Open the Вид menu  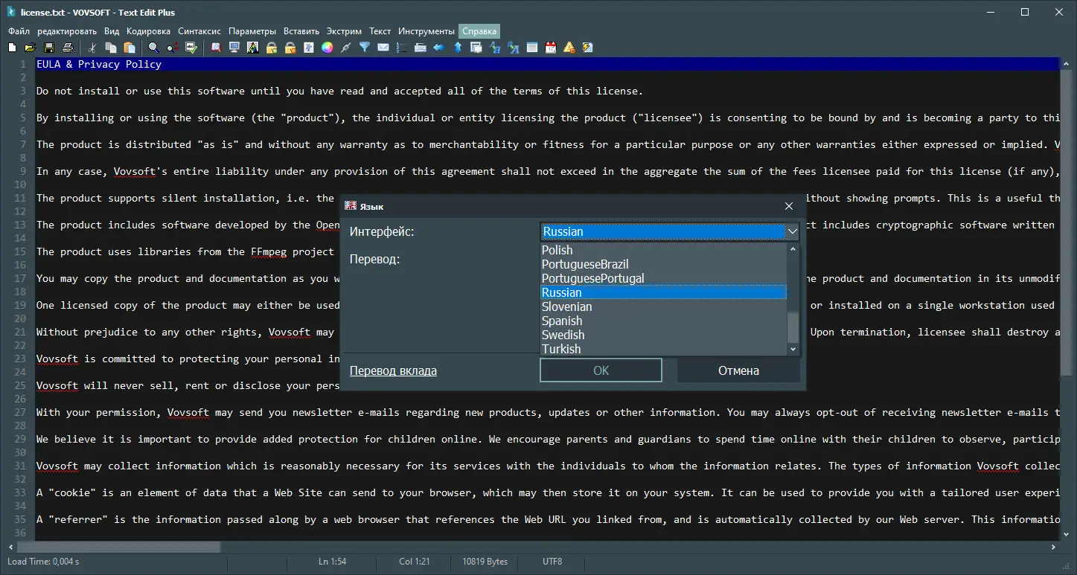pos(112,31)
